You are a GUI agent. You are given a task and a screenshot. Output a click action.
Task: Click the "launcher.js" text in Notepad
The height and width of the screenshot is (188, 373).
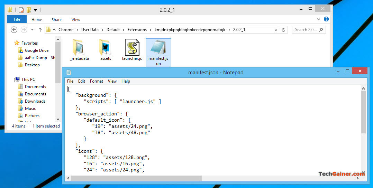click(138, 102)
